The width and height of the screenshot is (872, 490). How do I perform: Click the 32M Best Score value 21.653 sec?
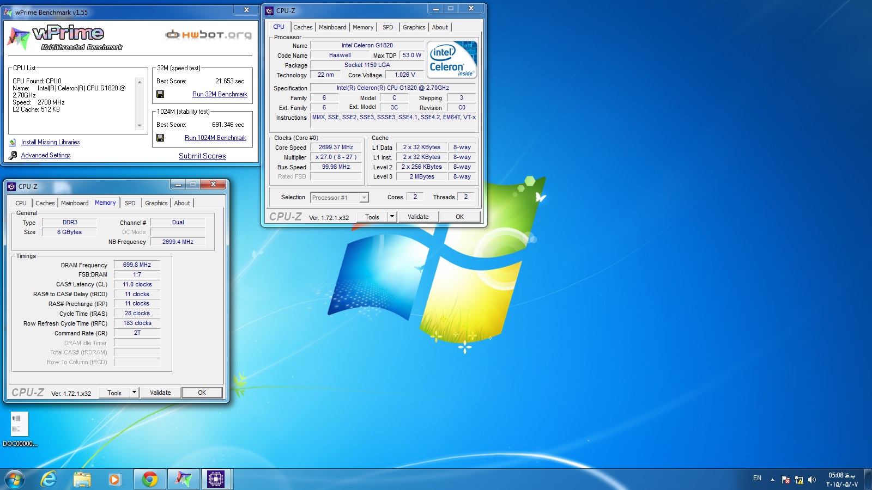(229, 81)
